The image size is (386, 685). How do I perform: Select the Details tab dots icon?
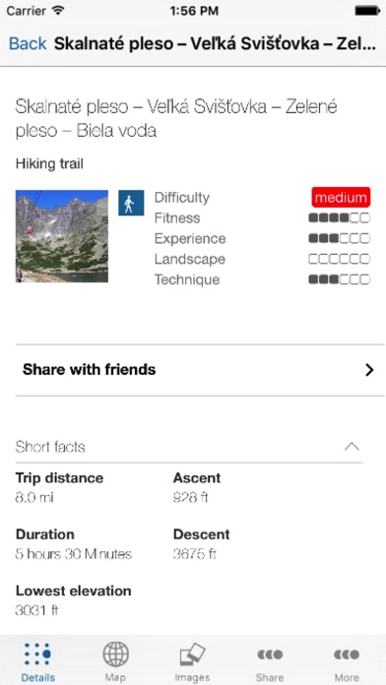click(x=37, y=654)
